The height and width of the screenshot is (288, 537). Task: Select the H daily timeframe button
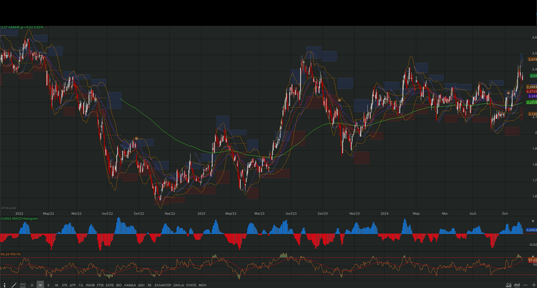coord(40,285)
